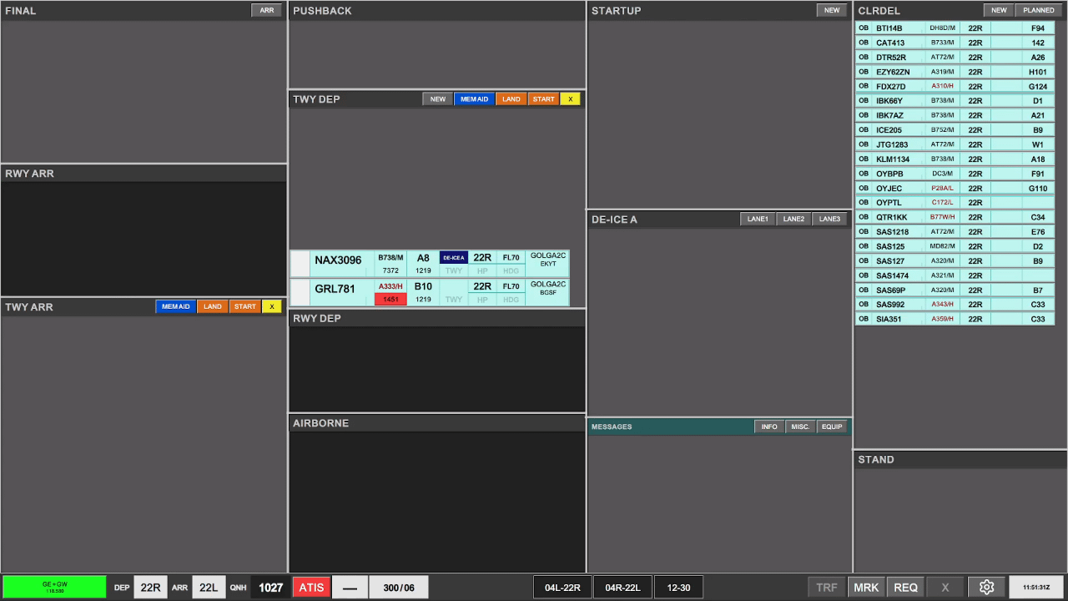Toggle runway 12-30 button

tap(678, 587)
